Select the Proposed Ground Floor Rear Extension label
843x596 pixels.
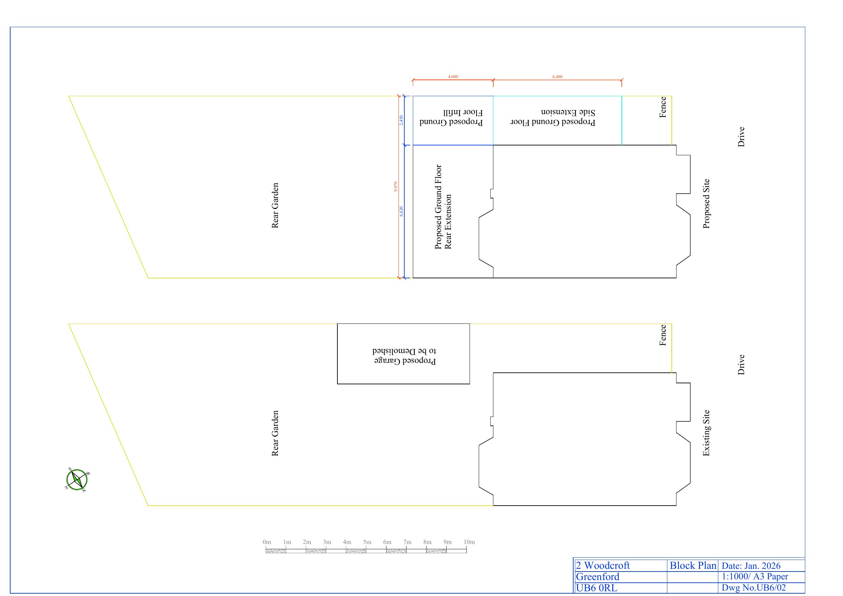click(443, 207)
